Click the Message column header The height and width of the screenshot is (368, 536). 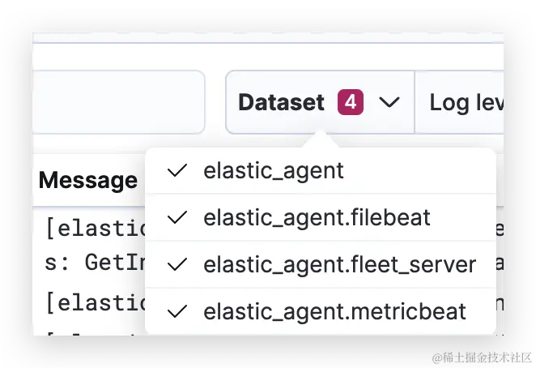88,180
